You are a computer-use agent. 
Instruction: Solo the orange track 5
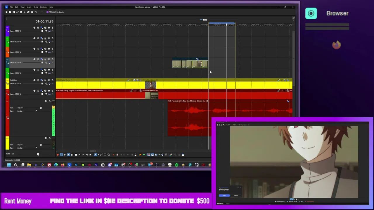53,49
